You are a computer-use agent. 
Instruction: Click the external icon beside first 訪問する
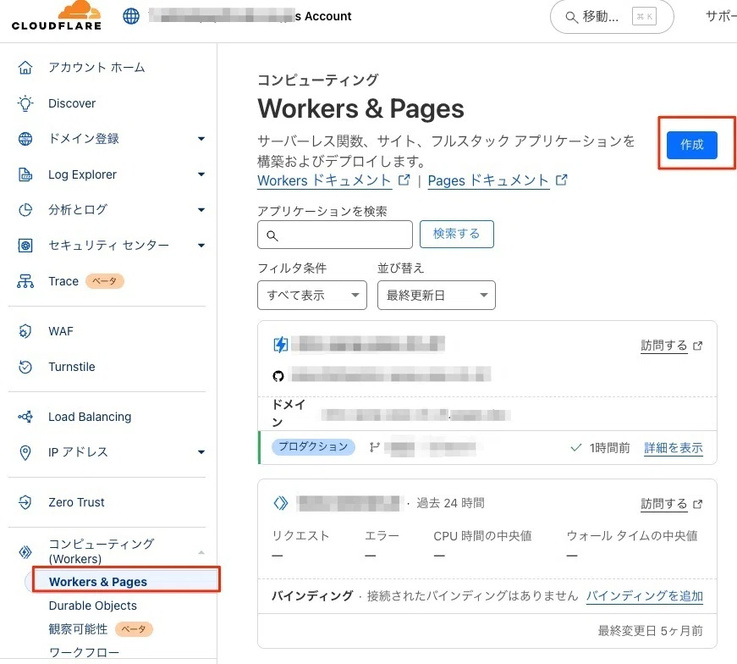pyautogui.click(x=698, y=346)
